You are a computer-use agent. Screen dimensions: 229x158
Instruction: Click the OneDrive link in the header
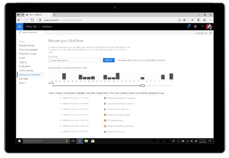[47, 26]
